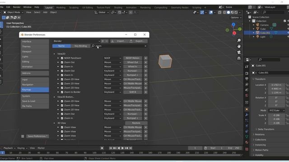Viewport: 289px width, 162px height.
Task: Click red X axis on navigation gizmo
Action: (234, 33)
